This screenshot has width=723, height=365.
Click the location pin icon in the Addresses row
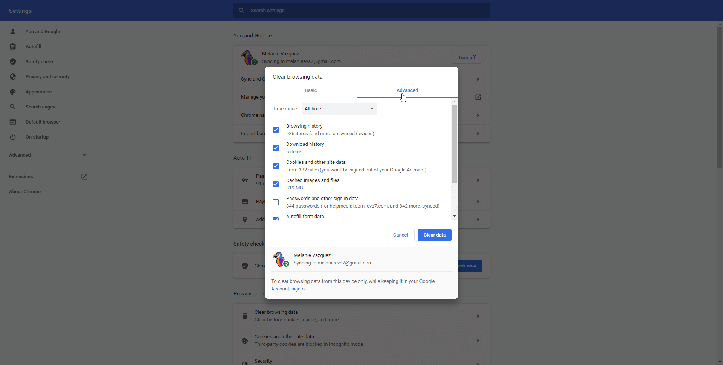click(245, 220)
